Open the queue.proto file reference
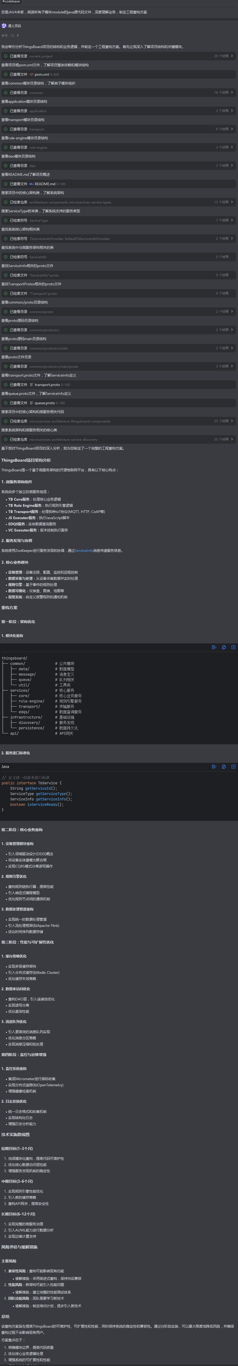The image size is (238, 1366). click(x=48, y=403)
